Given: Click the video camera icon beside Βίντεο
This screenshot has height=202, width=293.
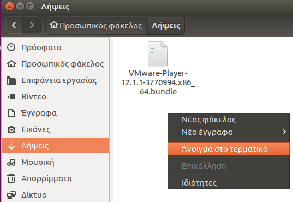Looking at the screenshot, I should pos(11,97).
